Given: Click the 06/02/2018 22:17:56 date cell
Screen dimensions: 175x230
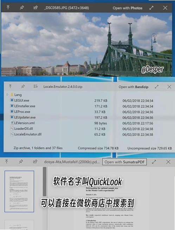Looking at the screenshot, I should click(138, 123).
